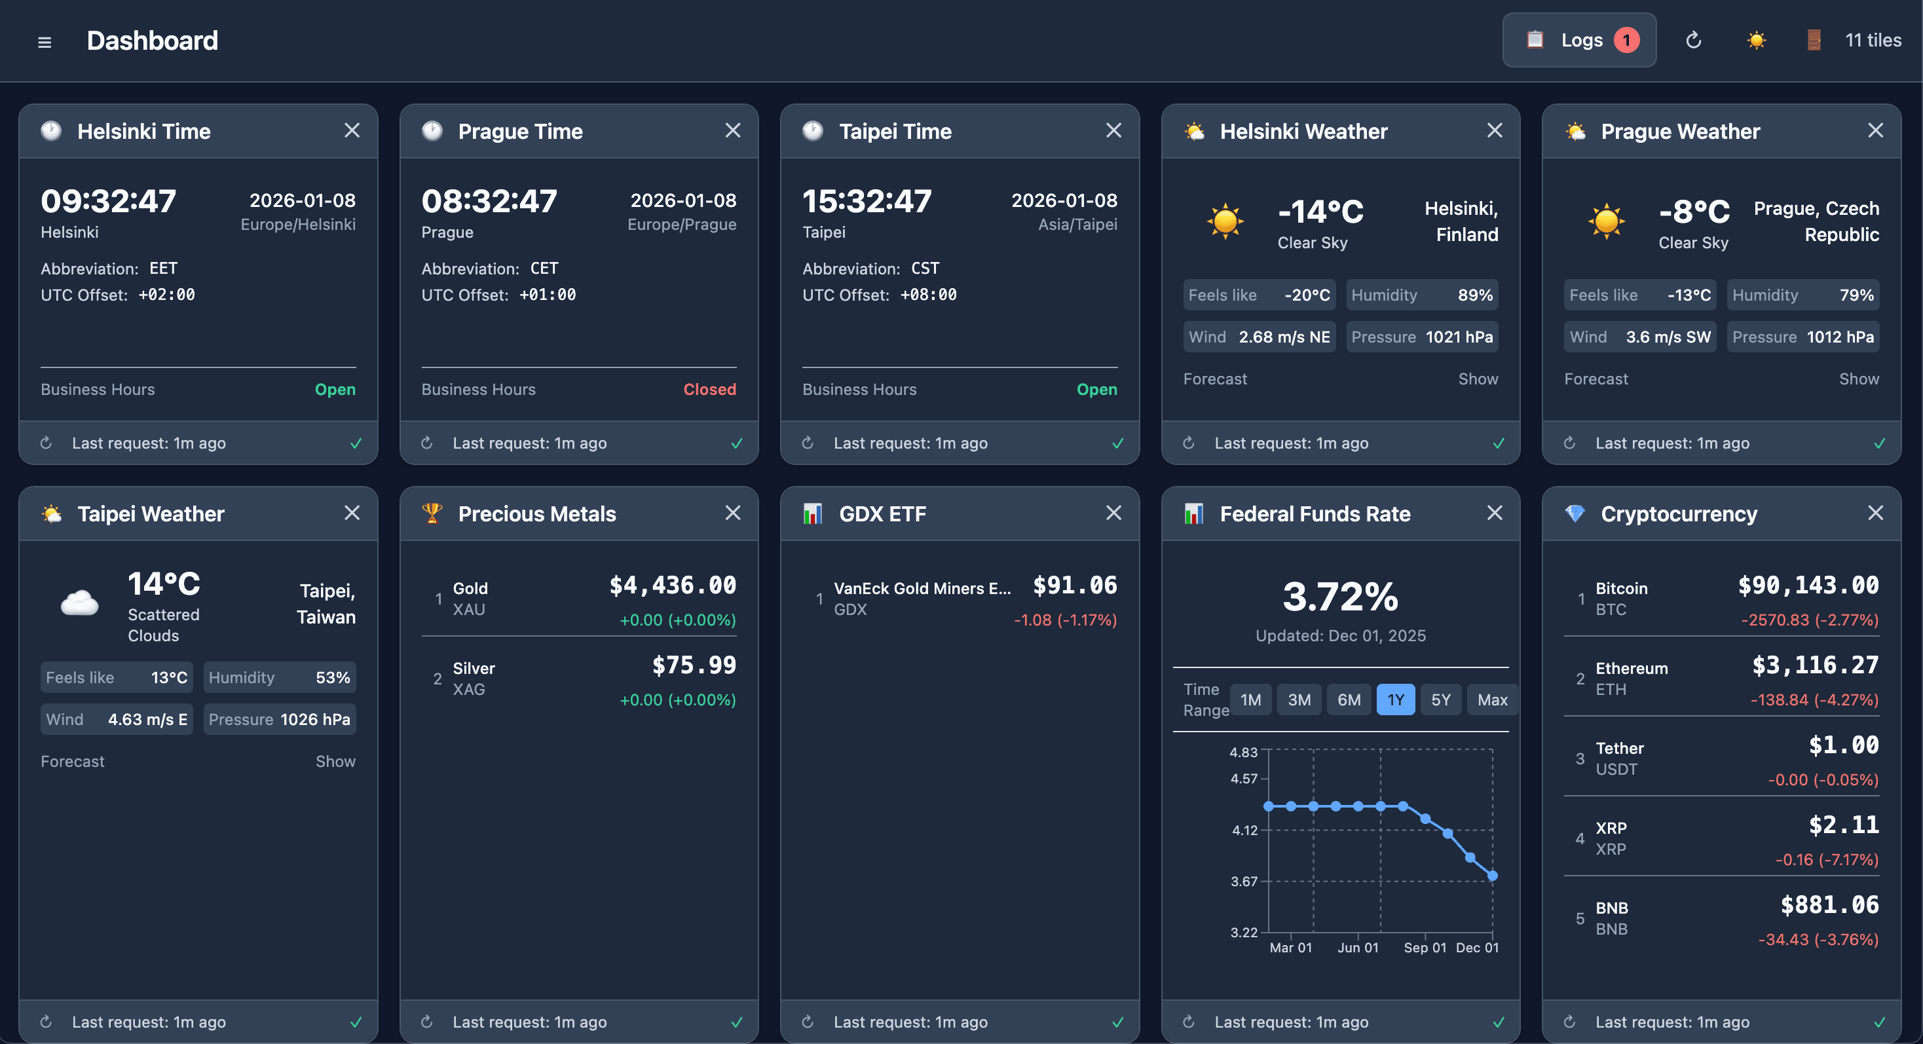Click the diamond icon on the Cryptocurrency tile
Screen dimensions: 1923x1044
[1575, 513]
